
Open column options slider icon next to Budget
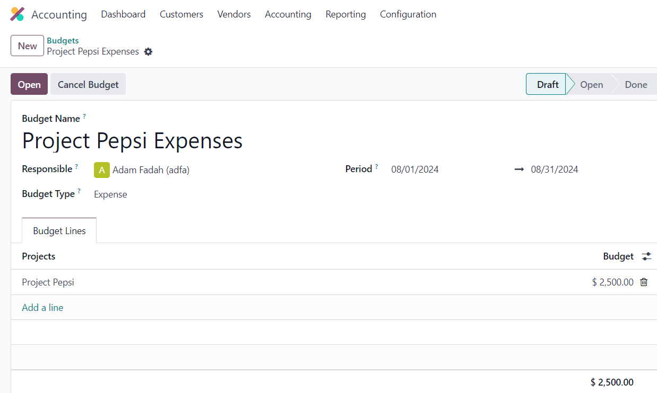[646, 256]
